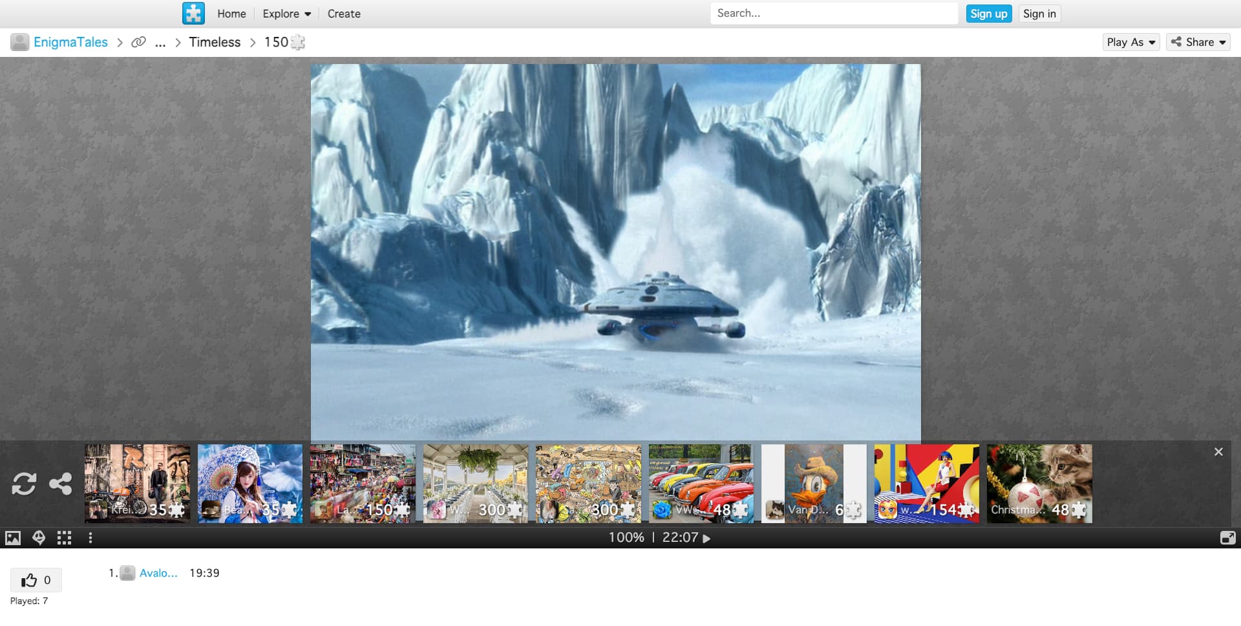Open the W... 154-piece pop art thumbnail
The image size is (1241, 626).
tap(927, 483)
